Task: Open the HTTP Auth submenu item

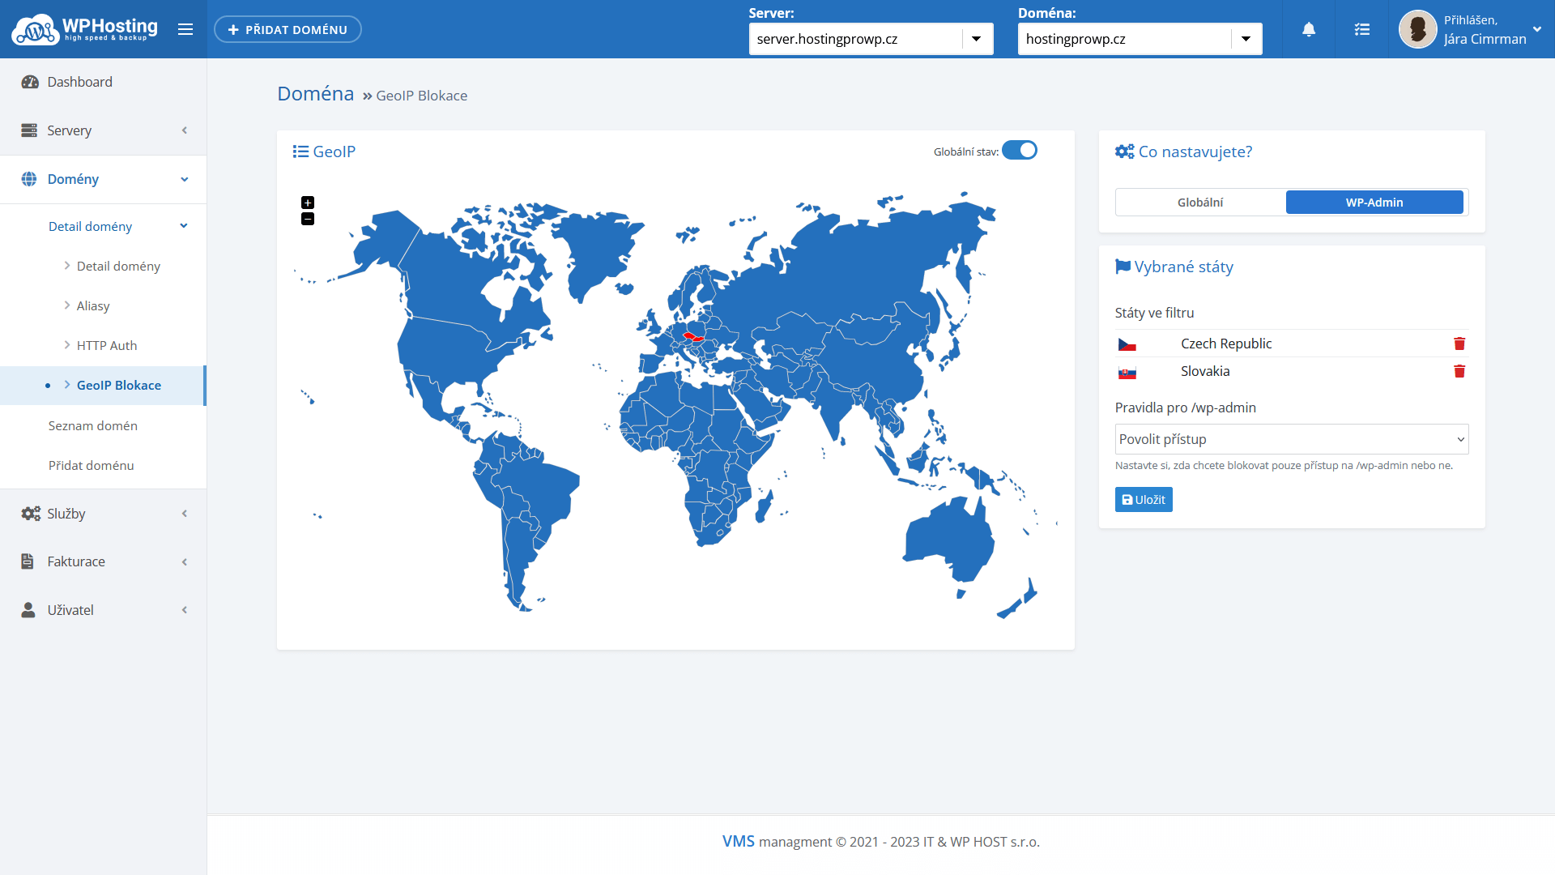Action: coord(106,345)
